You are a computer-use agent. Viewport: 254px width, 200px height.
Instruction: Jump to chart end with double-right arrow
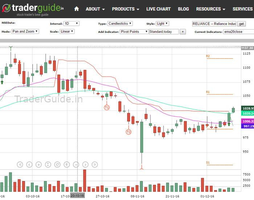click(95, 165)
